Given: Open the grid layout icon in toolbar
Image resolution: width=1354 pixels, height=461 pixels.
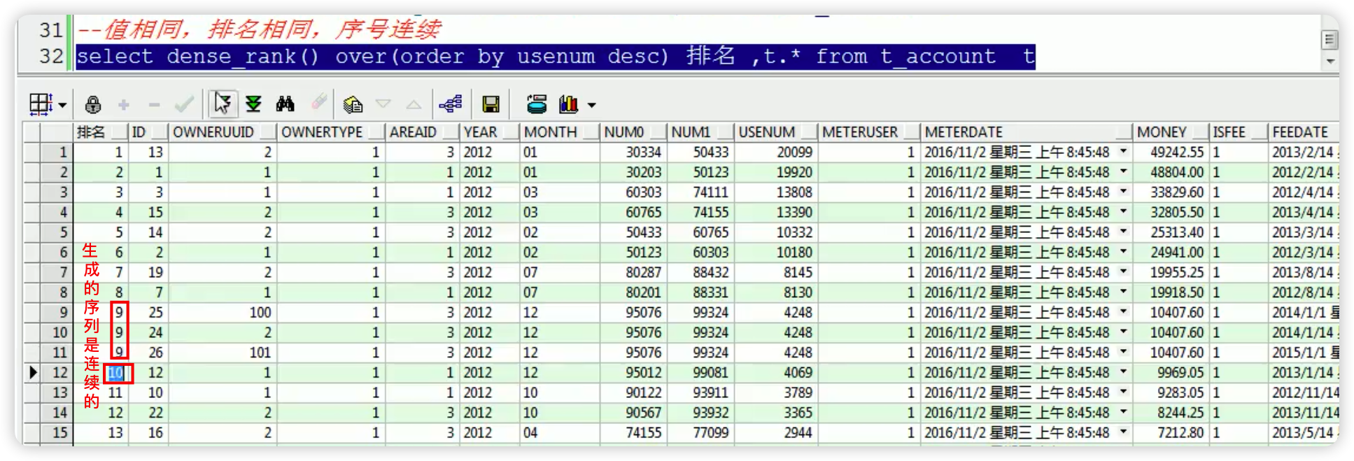Looking at the screenshot, I should (40, 104).
